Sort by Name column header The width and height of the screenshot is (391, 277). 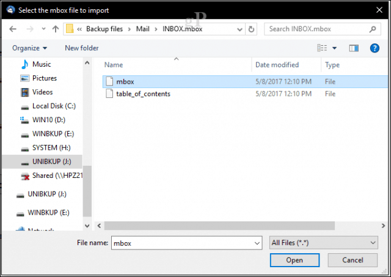[x=114, y=65]
